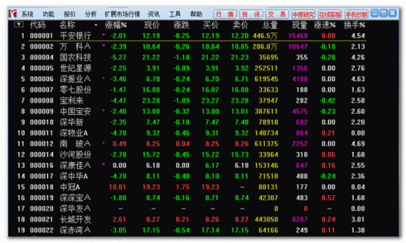Select stock 深华发A
The height and width of the screenshot is (243, 406).
(75, 209)
